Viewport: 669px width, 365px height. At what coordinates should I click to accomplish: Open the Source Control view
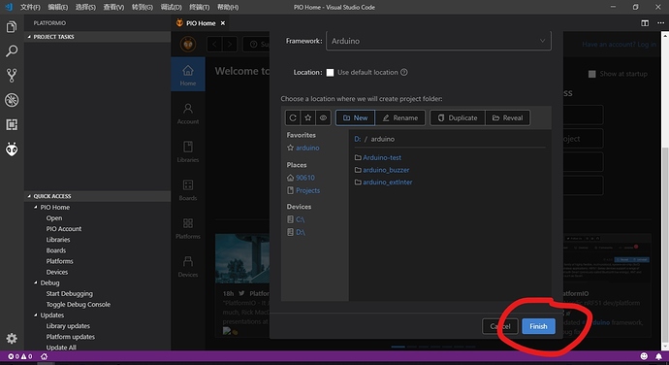point(12,76)
